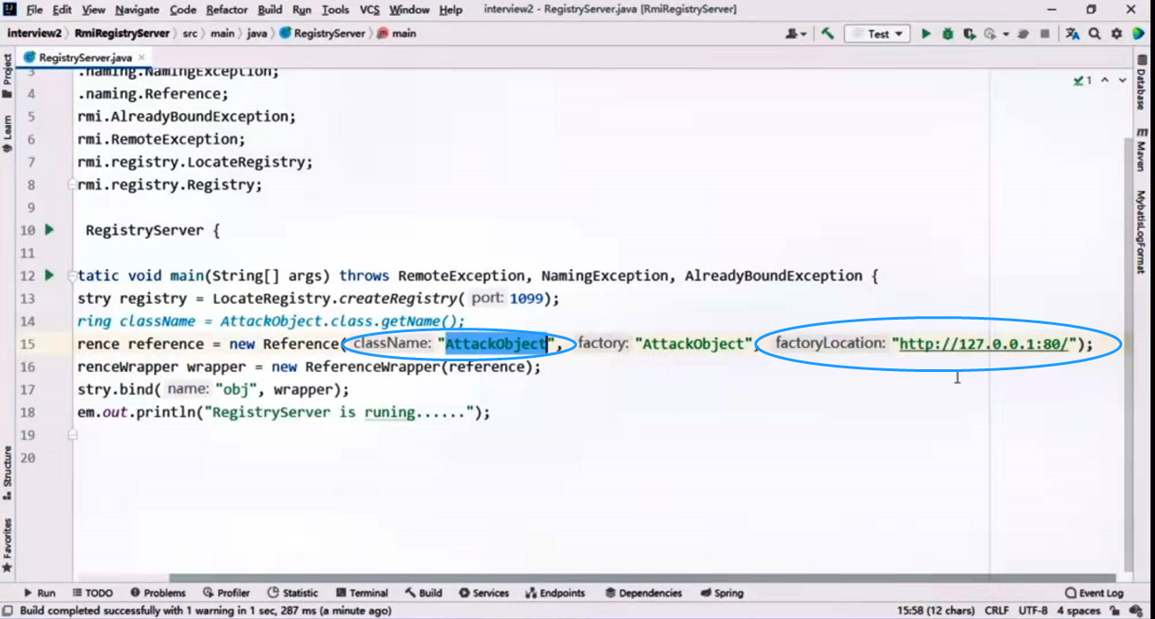
Task: Toggle the Structure tool window
Action: [7, 473]
